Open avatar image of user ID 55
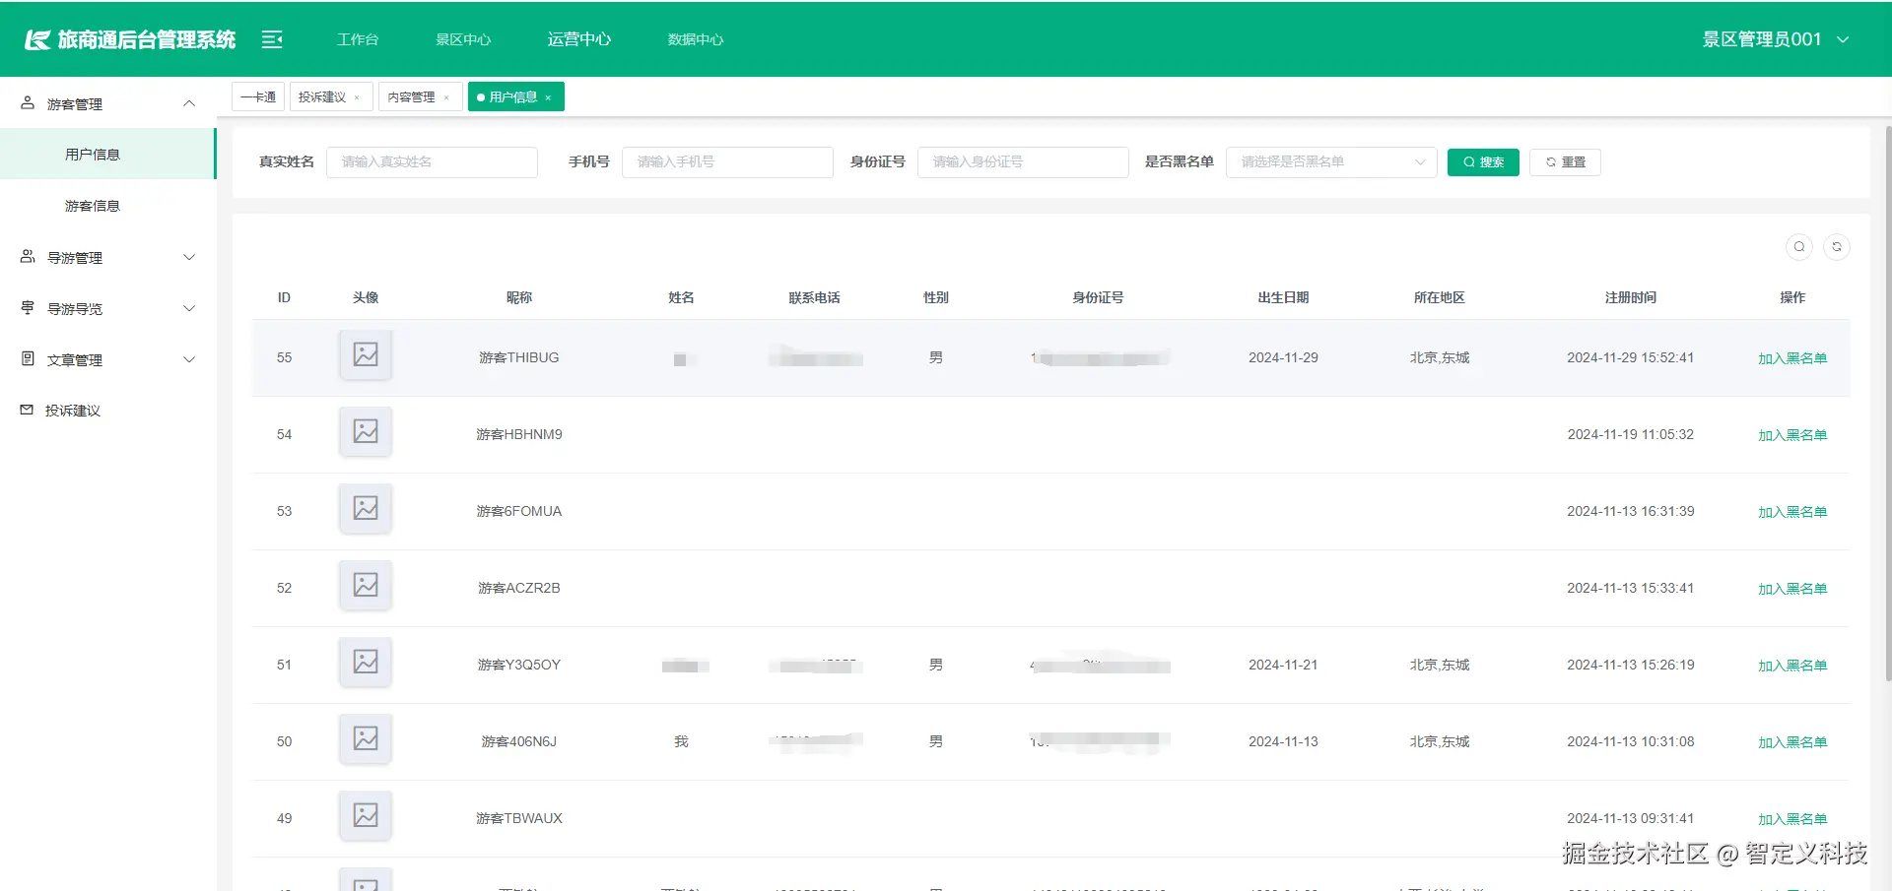 coord(366,354)
